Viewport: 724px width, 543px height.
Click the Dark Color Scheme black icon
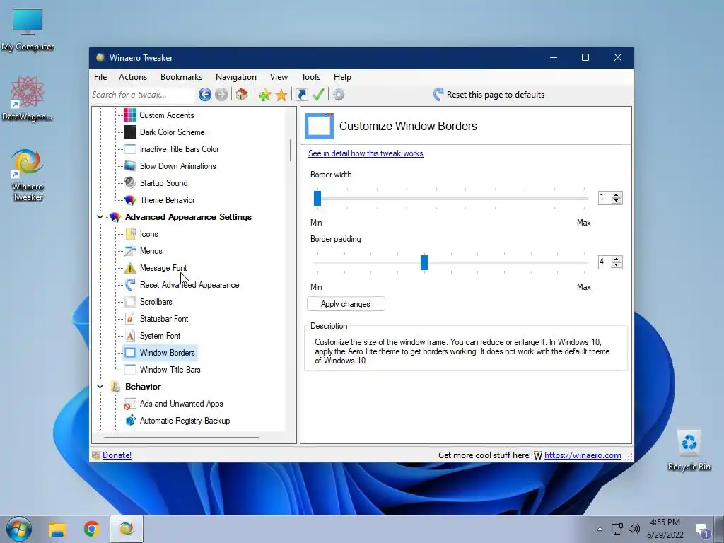130,132
